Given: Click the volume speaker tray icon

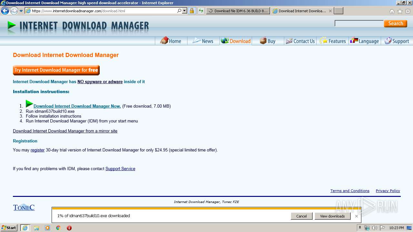Looking at the screenshot, I should click(375, 228).
